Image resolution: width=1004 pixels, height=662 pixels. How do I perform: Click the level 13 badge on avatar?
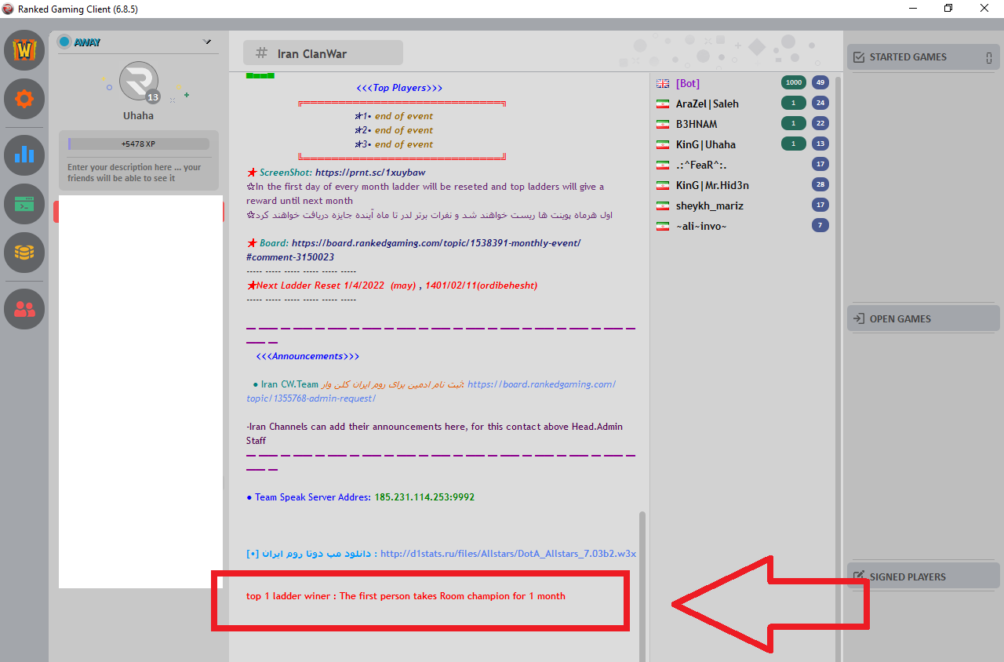153,97
